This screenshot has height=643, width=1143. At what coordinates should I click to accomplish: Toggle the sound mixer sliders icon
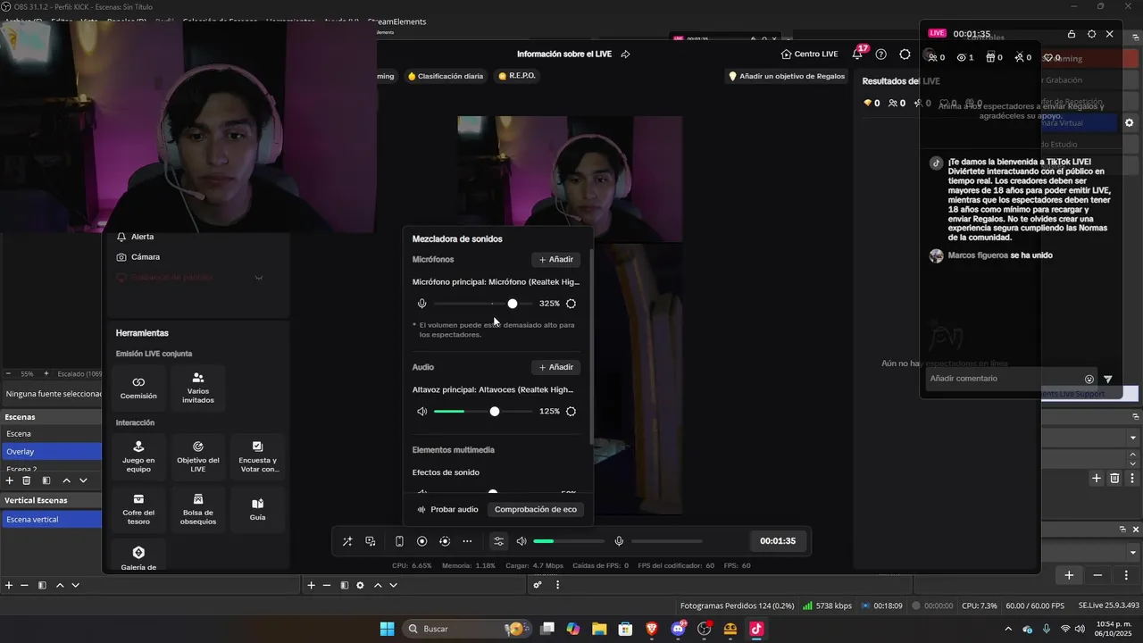(499, 541)
